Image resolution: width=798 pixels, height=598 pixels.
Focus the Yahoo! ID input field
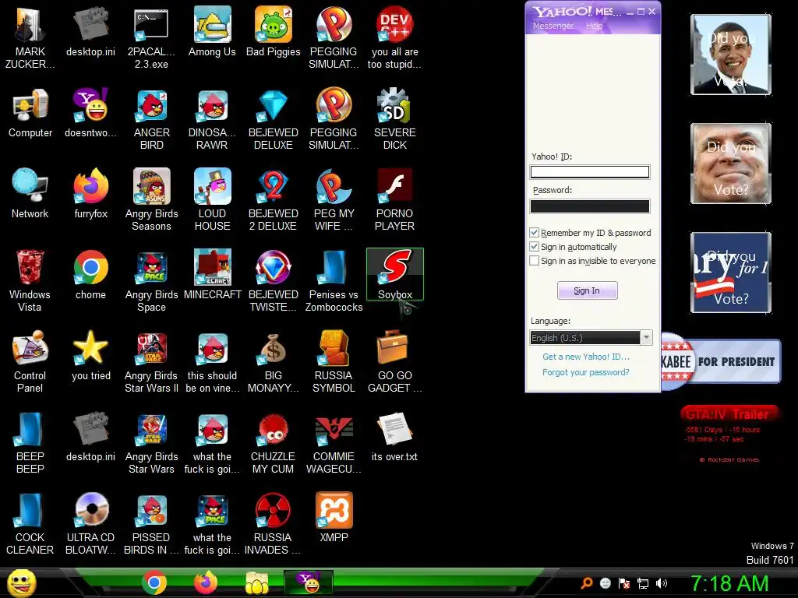coord(589,172)
